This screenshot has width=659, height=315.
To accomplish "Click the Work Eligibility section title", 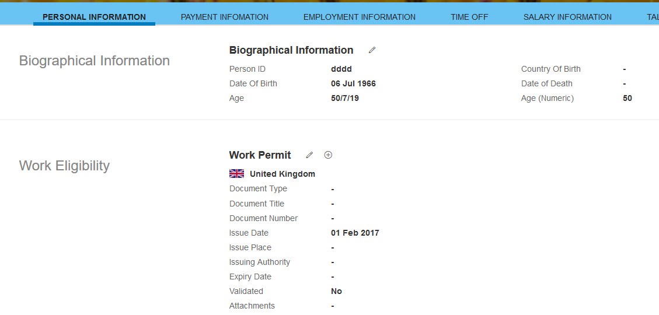I will click(64, 166).
